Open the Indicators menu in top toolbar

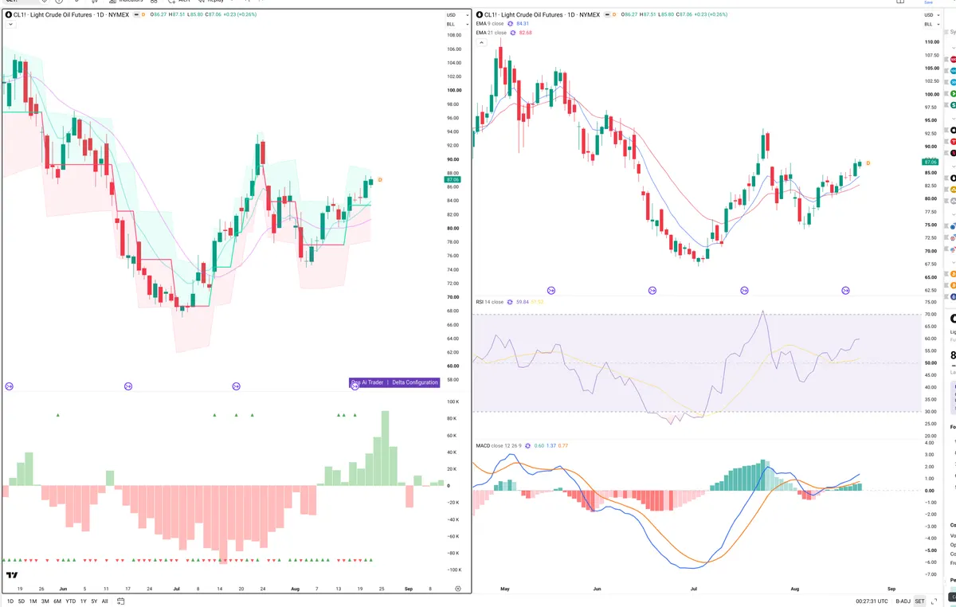click(x=125, y=2)
